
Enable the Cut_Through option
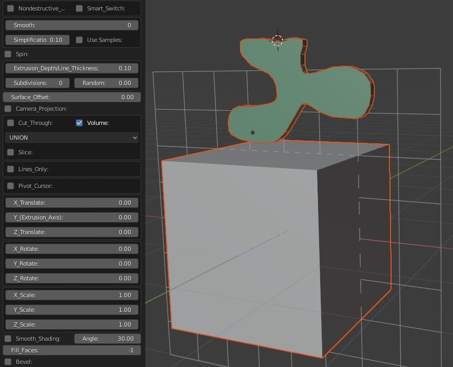coord(10,123)
